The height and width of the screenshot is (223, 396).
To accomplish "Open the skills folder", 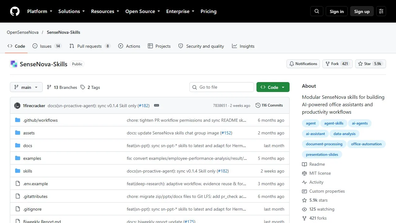I will coord(28,171).
